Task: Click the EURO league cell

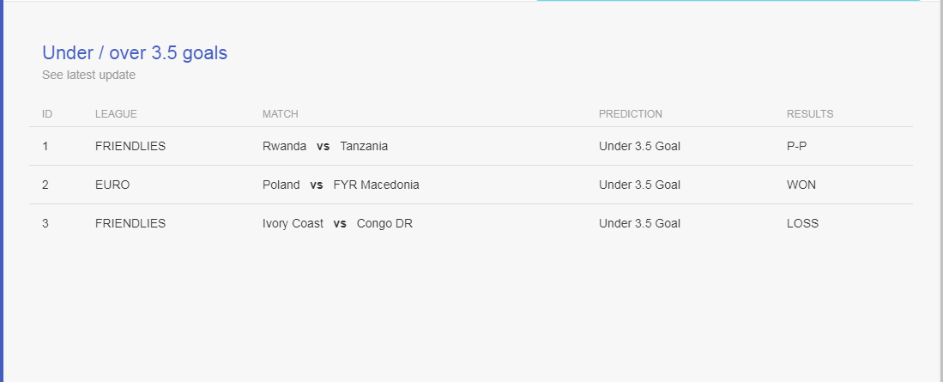Action: click(112, 185)
